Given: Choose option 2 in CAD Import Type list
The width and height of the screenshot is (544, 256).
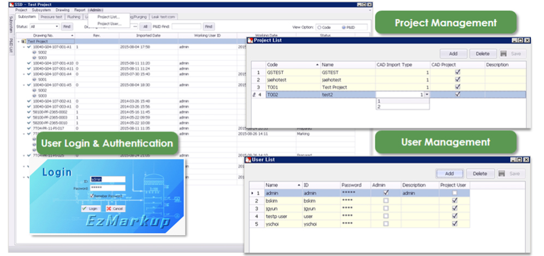Looking at the screenshot, I should tap(379, 107).
